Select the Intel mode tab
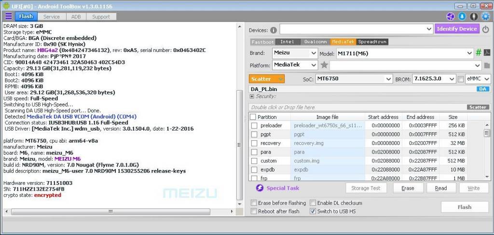Screen dimensions: 494x235 (x=288, y=42)
